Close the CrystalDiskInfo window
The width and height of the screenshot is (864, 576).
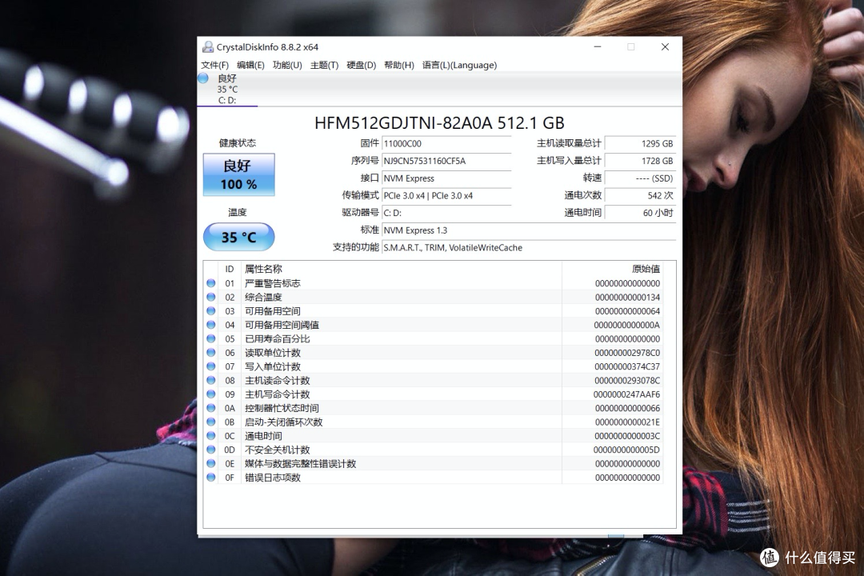coord(665,47)
